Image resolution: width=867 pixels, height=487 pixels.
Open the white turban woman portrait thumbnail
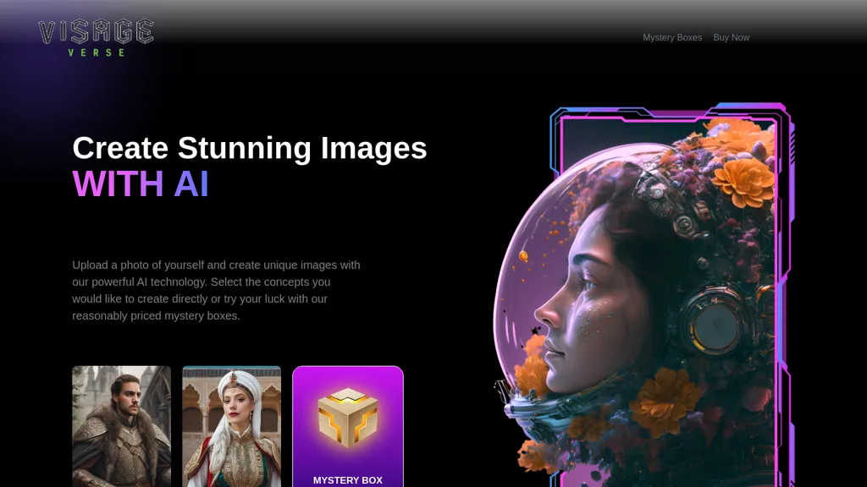pyautogui.click(x=232, y=426)
